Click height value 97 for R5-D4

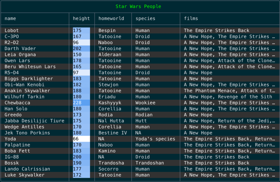(x=76, y=73)
